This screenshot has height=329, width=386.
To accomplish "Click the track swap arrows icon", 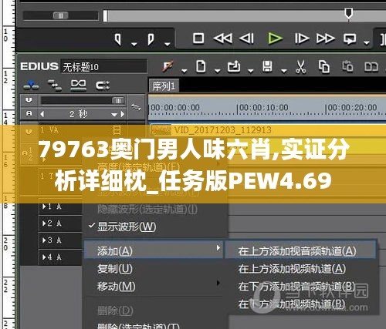I will [136, 107].
